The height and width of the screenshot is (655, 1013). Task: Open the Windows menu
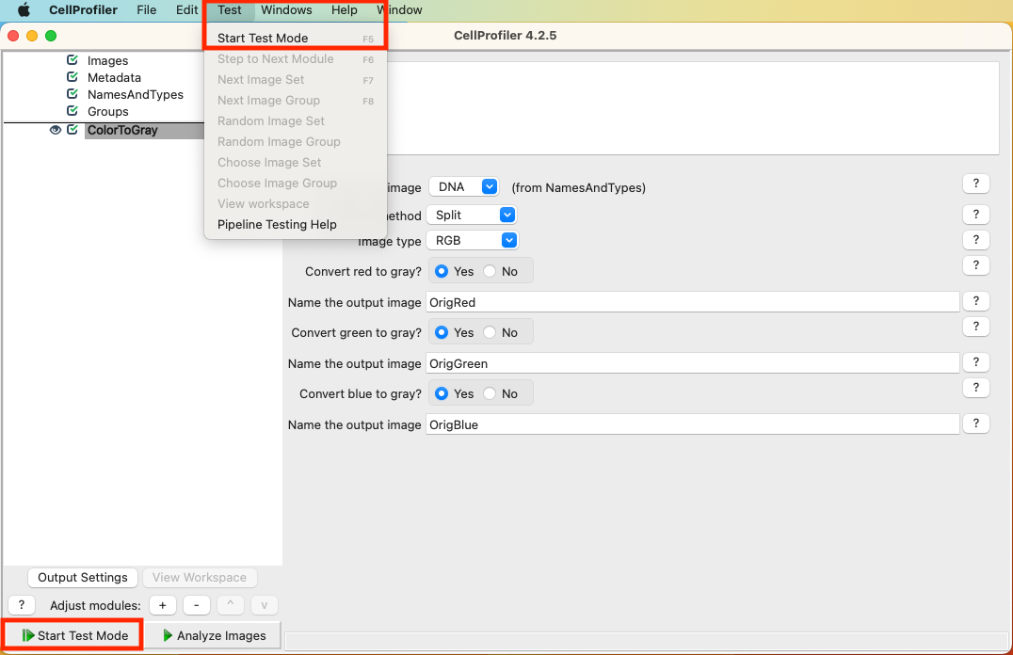[286, 10]
